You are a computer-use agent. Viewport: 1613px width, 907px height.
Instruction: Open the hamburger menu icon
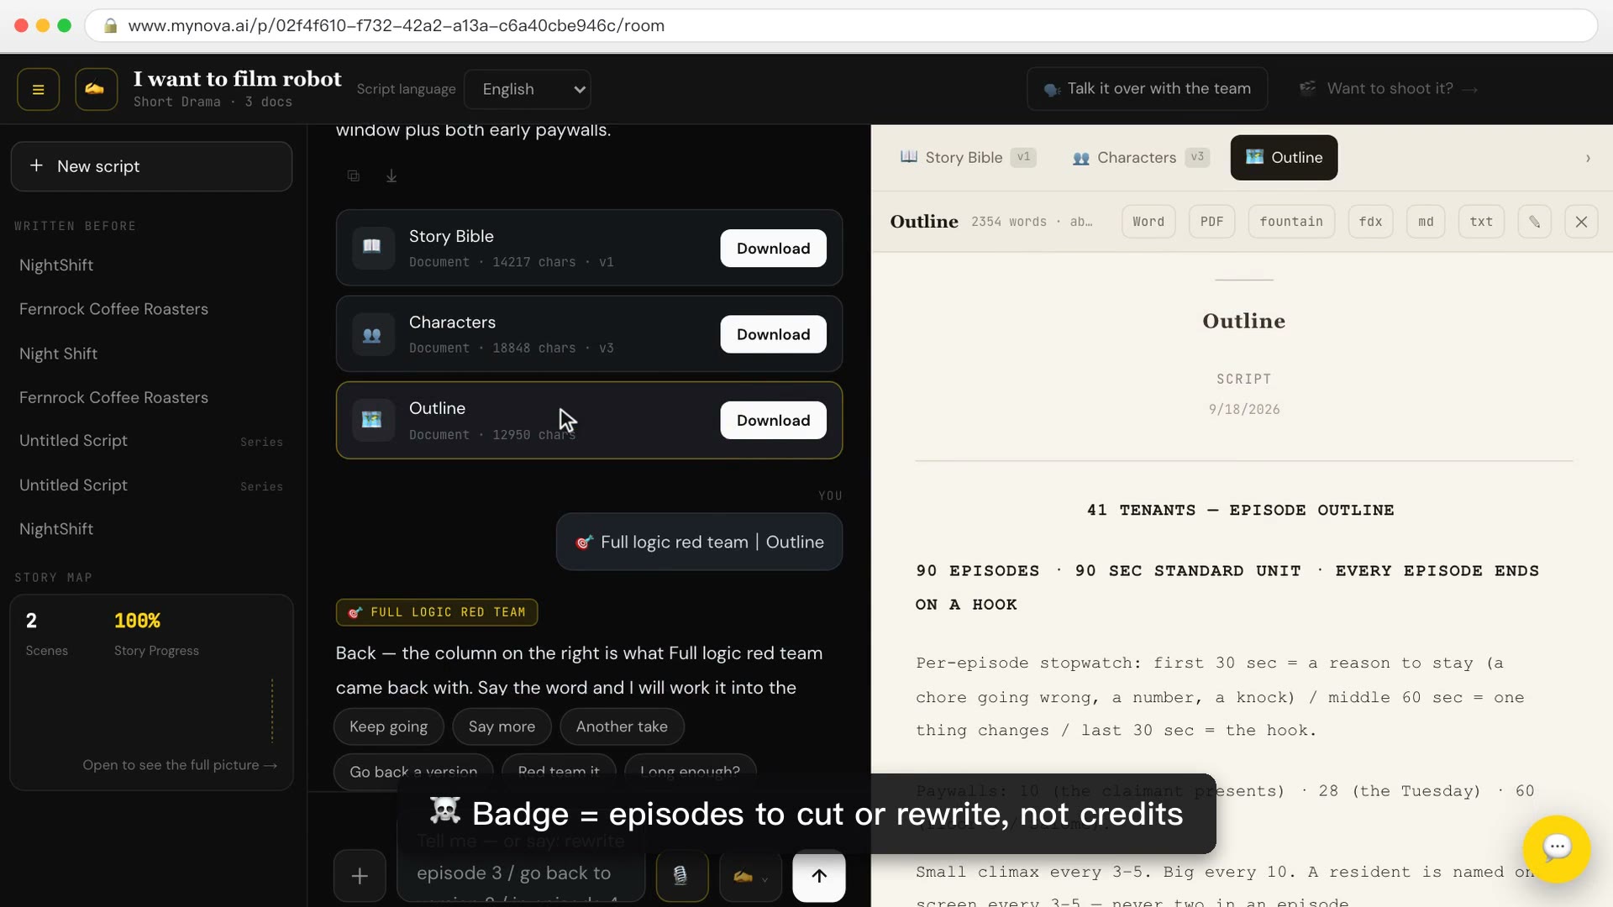click(38, 89)
